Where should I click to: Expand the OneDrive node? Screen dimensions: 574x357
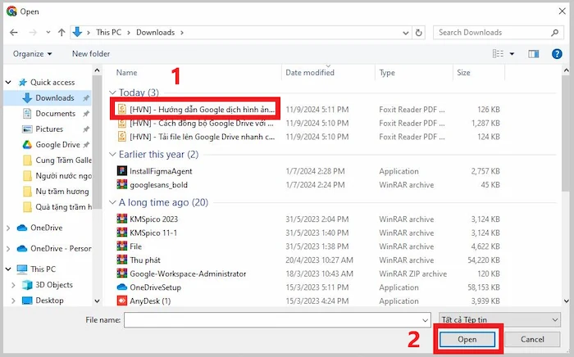click(x=8, y=228)
